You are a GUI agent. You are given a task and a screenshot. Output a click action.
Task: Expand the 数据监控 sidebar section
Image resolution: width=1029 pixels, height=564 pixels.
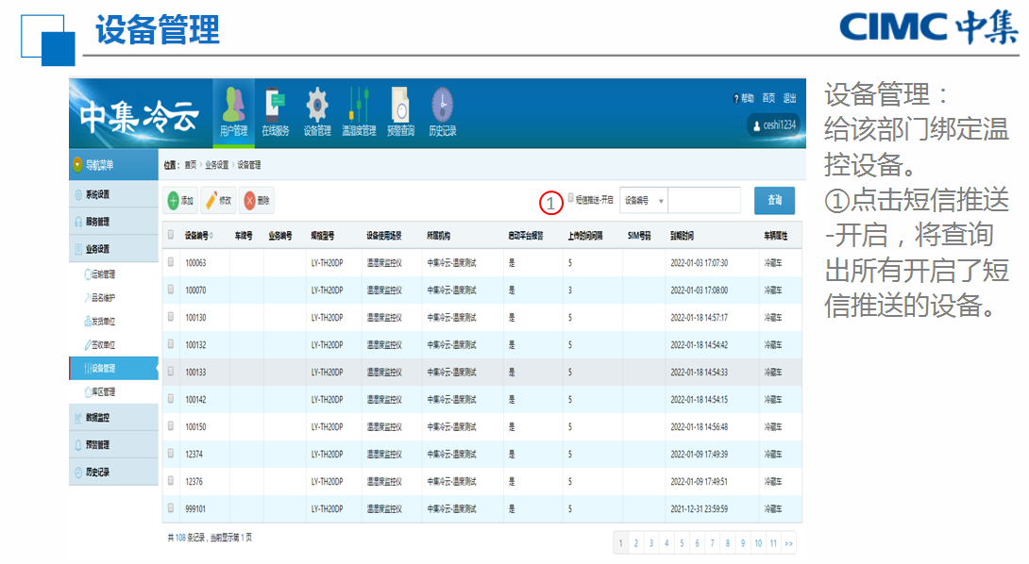(113, 418)
